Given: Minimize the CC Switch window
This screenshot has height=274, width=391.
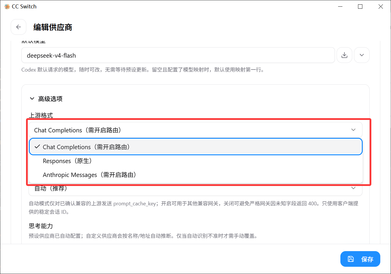Looking at the screenshot, I should point(340,6).
